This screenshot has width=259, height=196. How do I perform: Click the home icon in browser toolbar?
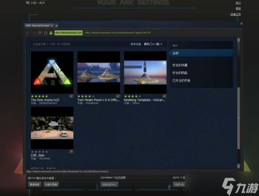pos(45,33)
